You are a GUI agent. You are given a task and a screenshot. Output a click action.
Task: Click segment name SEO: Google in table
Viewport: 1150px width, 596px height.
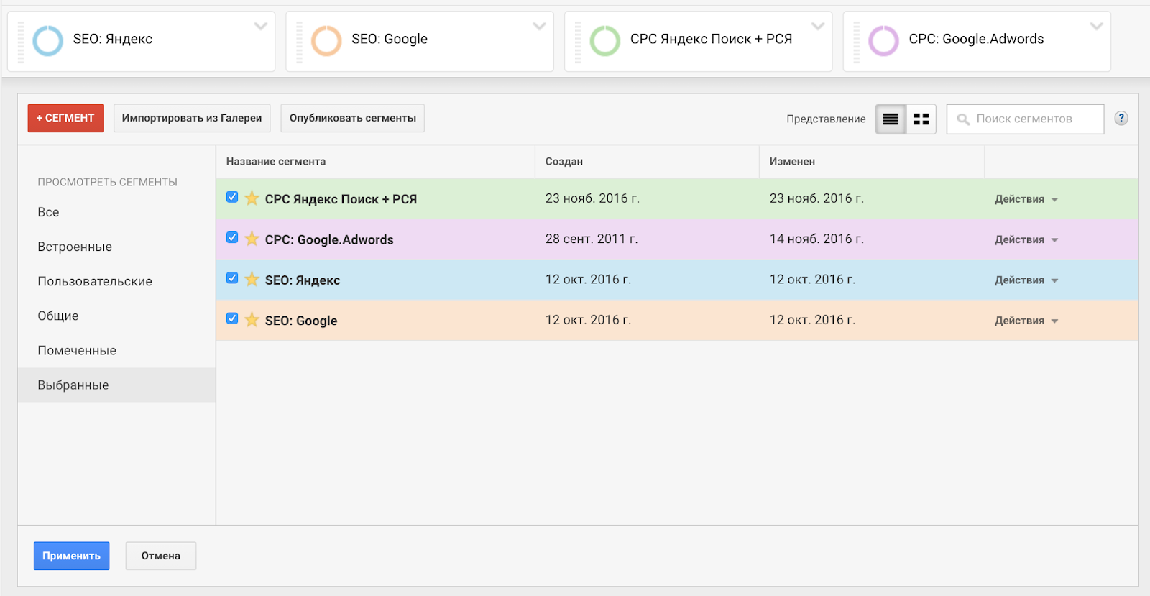(x=301, y=321)
